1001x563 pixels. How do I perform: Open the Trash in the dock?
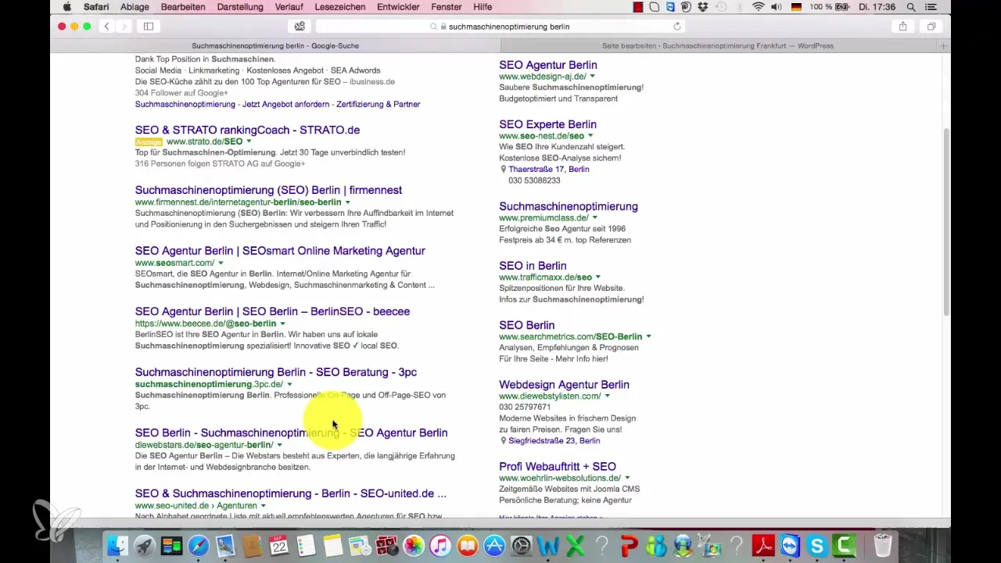point(882,545)
